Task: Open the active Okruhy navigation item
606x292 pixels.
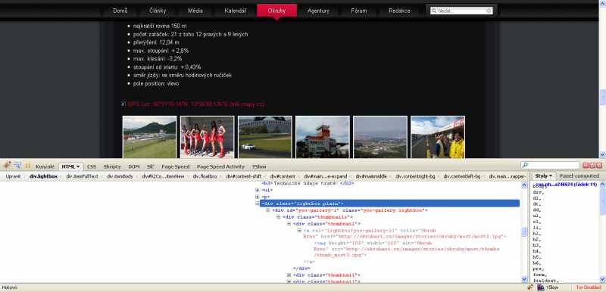Action: [276, 11]
